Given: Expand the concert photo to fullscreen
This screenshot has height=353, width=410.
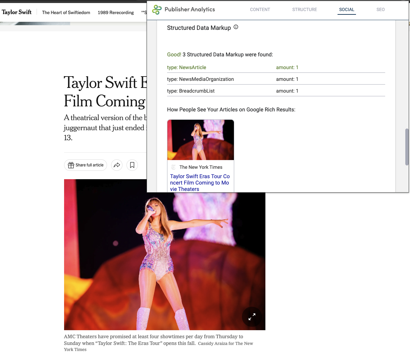Looking at the screenshot, I should (252, 317).
